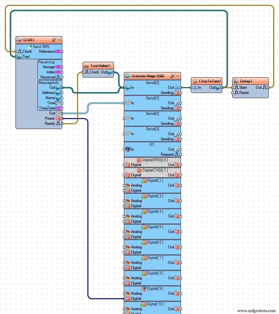279x314 pixels.
Task: Select the Delay1 component title
Action: click(246, 81)
